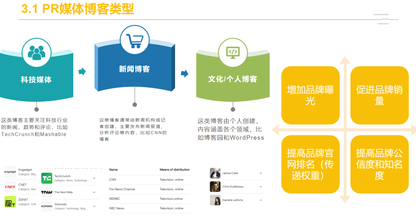Expand the Danielle LaPorte entry chevron
Viewport: 416px width, 218px height.
tap(261, 200)
